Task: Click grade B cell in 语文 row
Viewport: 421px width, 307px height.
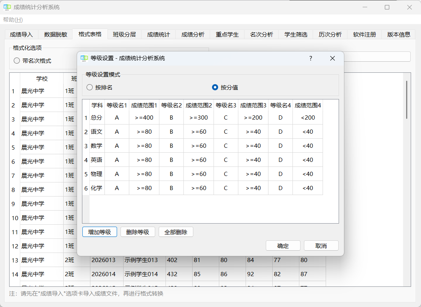Action: 171,132
